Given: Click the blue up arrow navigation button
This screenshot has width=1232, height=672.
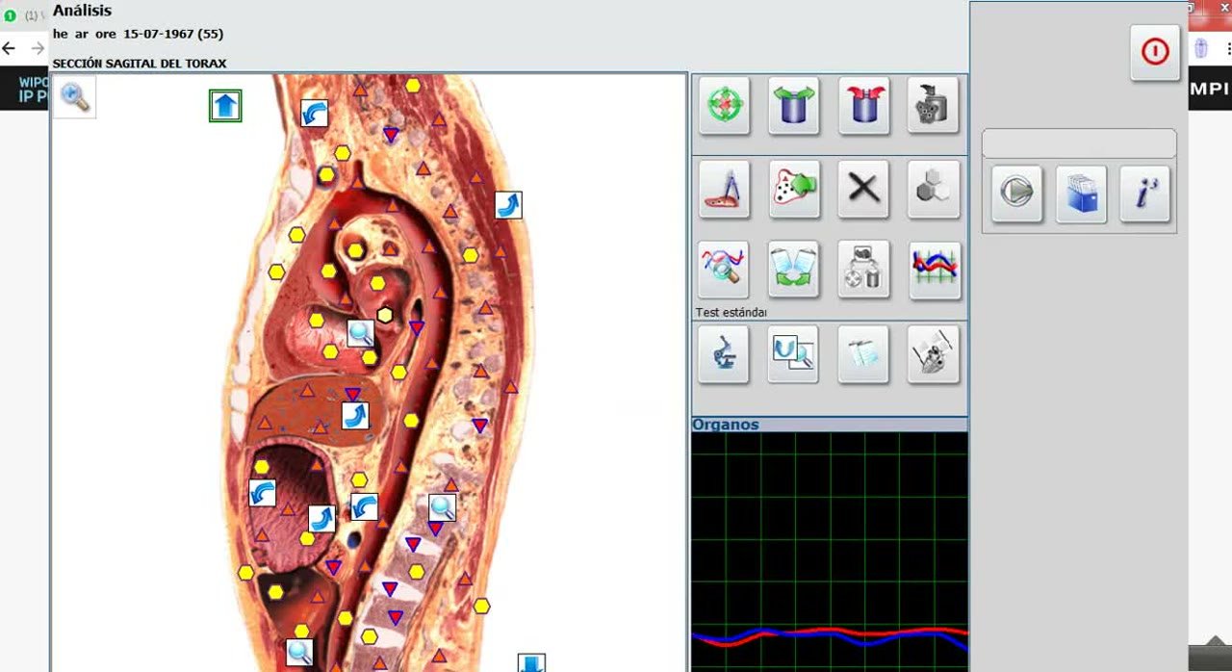Looking at the screenshot, I should [x=225, y=105].
